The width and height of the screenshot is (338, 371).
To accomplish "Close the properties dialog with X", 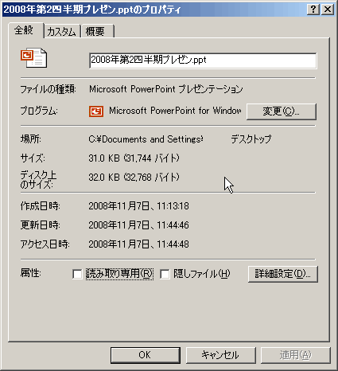I will (328, 10).
